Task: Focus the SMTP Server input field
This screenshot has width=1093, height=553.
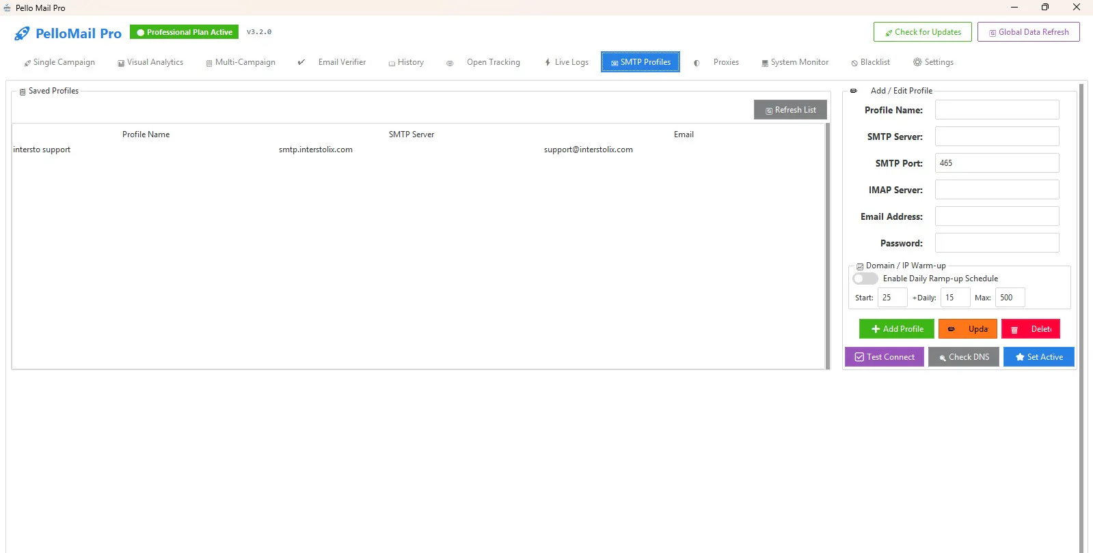Action: [x=997, y=137]
